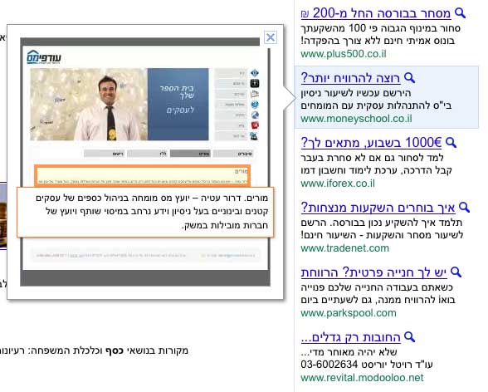Click the text 'תלמד איך להשקיע נכון בבורסה. הרשם'
Viewport: 488px width, 392px height.
coord(382,223)
